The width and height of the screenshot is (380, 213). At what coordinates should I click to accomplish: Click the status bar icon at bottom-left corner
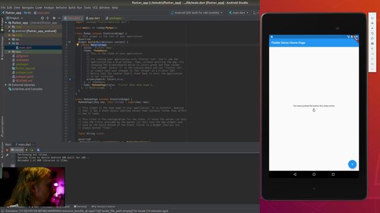[x=2, y=211]
